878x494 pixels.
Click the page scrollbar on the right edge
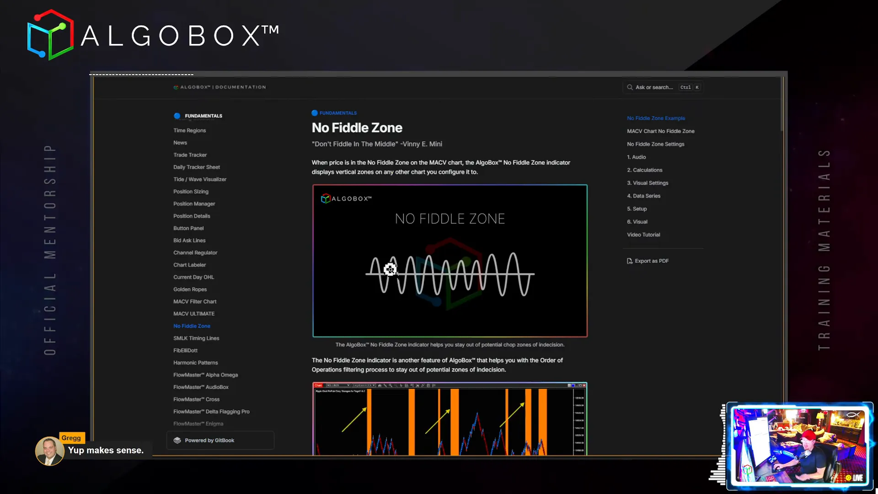point(782,105)
